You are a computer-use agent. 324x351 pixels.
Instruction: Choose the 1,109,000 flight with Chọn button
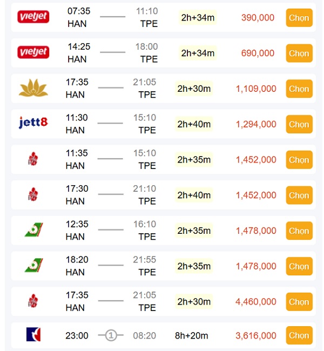(x=299, y=89)
